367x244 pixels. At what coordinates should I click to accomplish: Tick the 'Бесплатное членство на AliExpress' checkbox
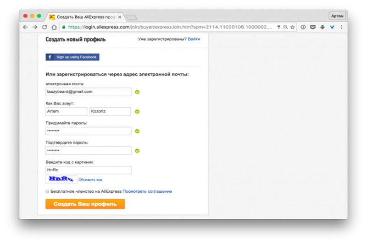(x=47, y=191)
